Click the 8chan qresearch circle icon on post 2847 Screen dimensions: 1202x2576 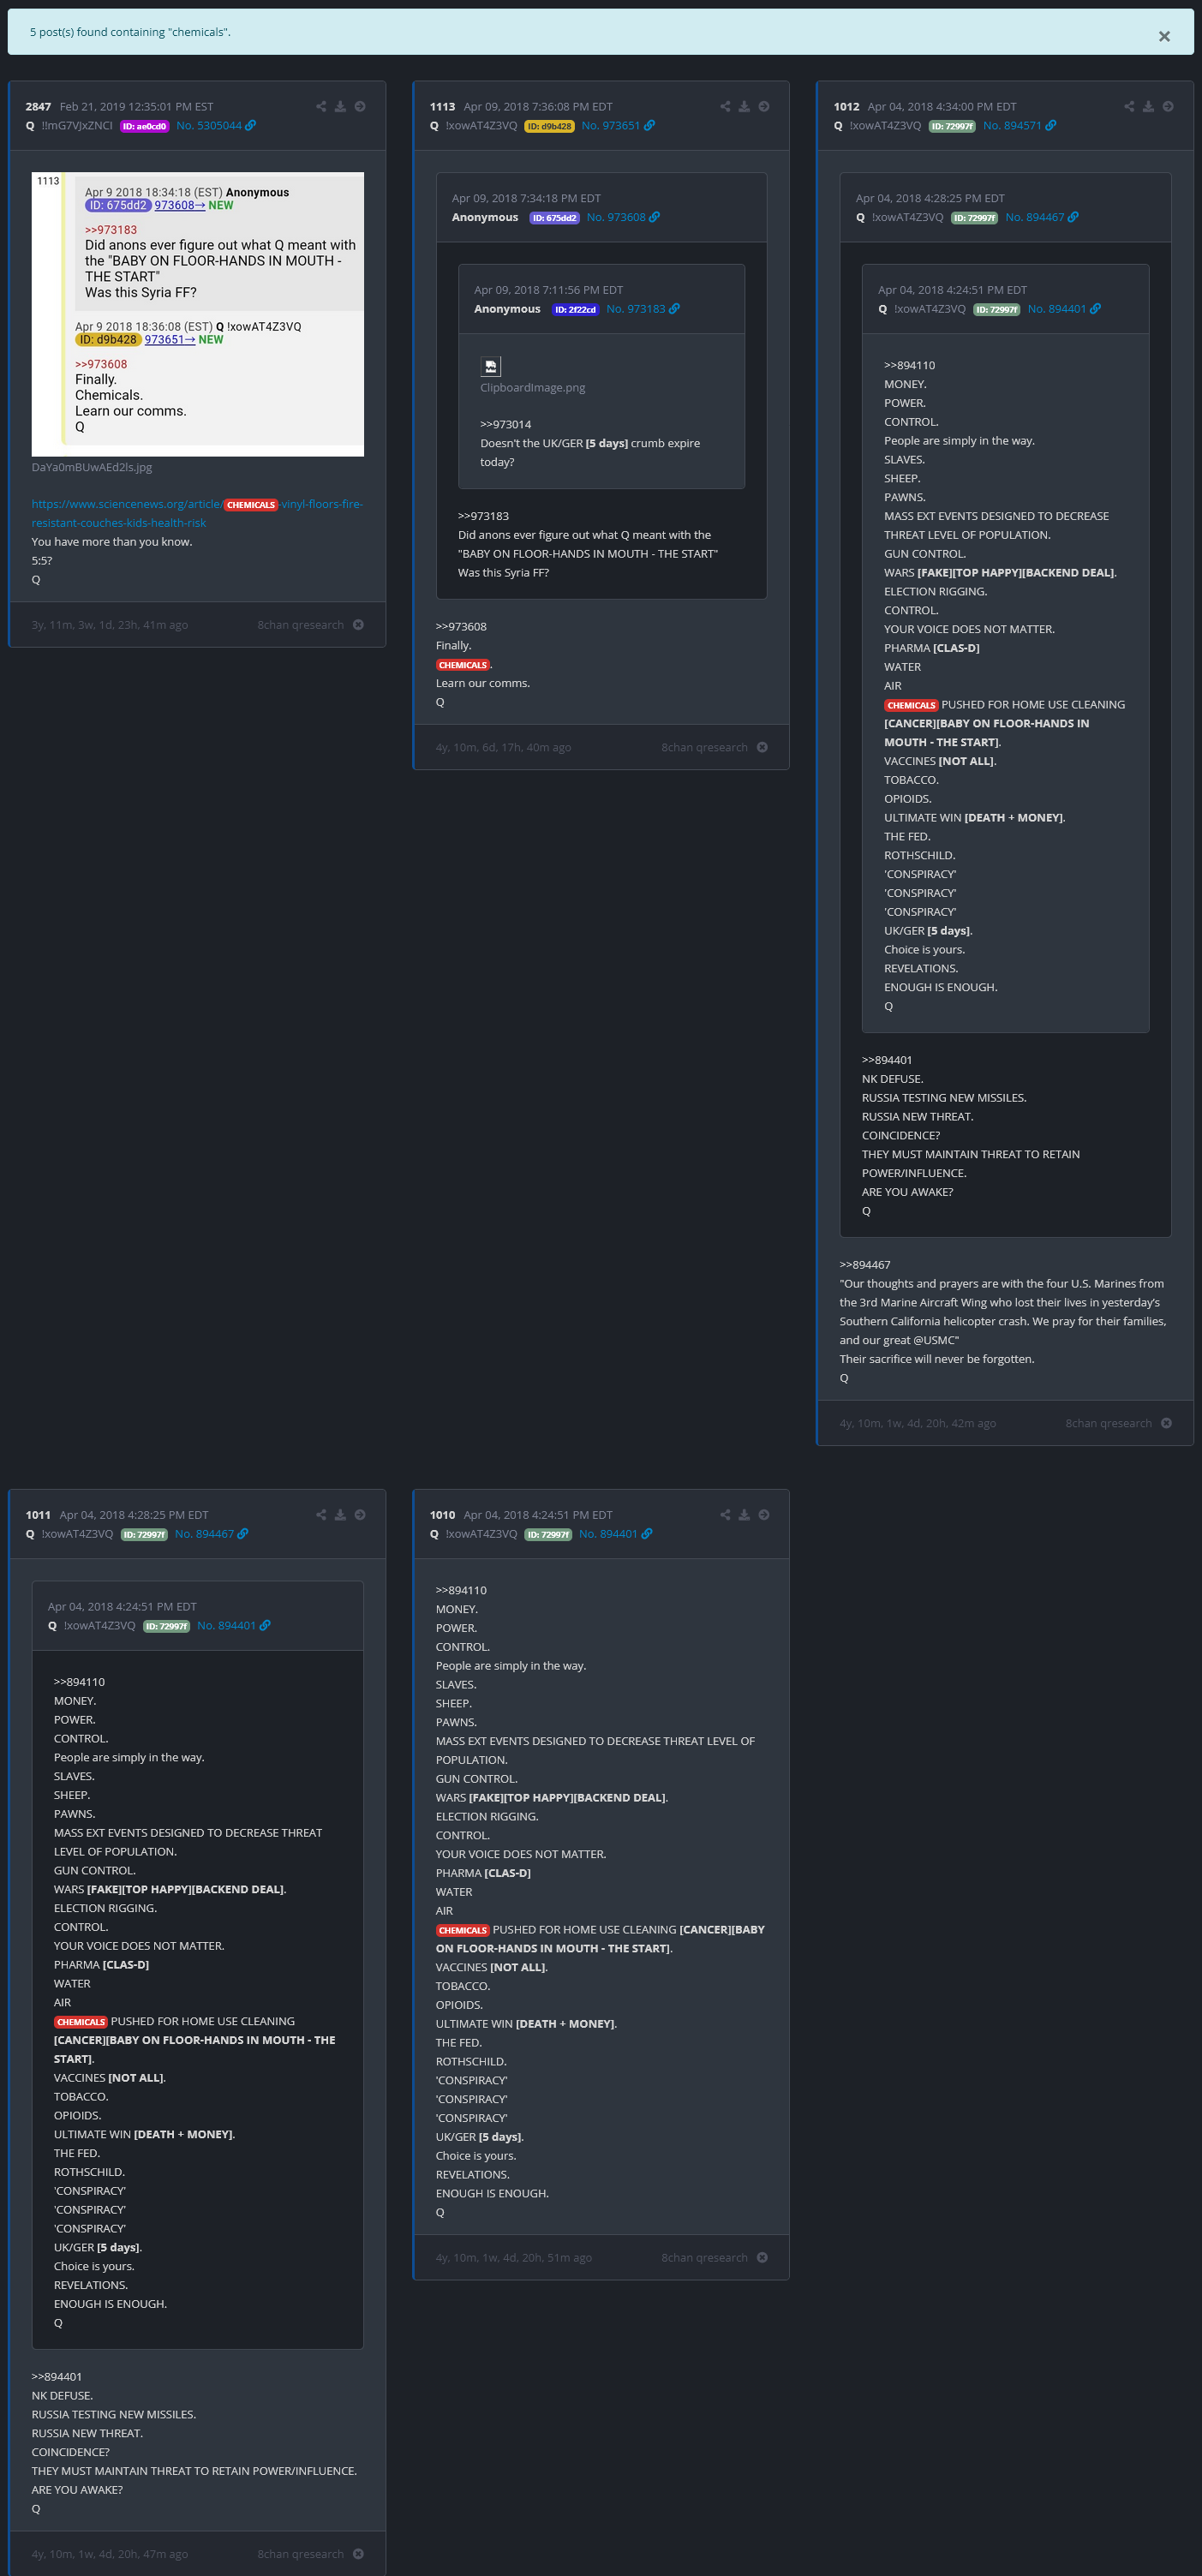coord(358,624)
